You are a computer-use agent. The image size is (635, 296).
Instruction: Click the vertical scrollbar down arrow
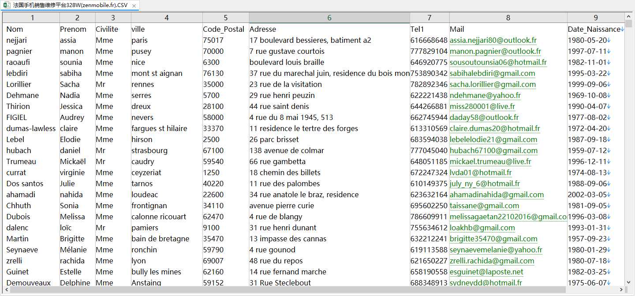629,282
